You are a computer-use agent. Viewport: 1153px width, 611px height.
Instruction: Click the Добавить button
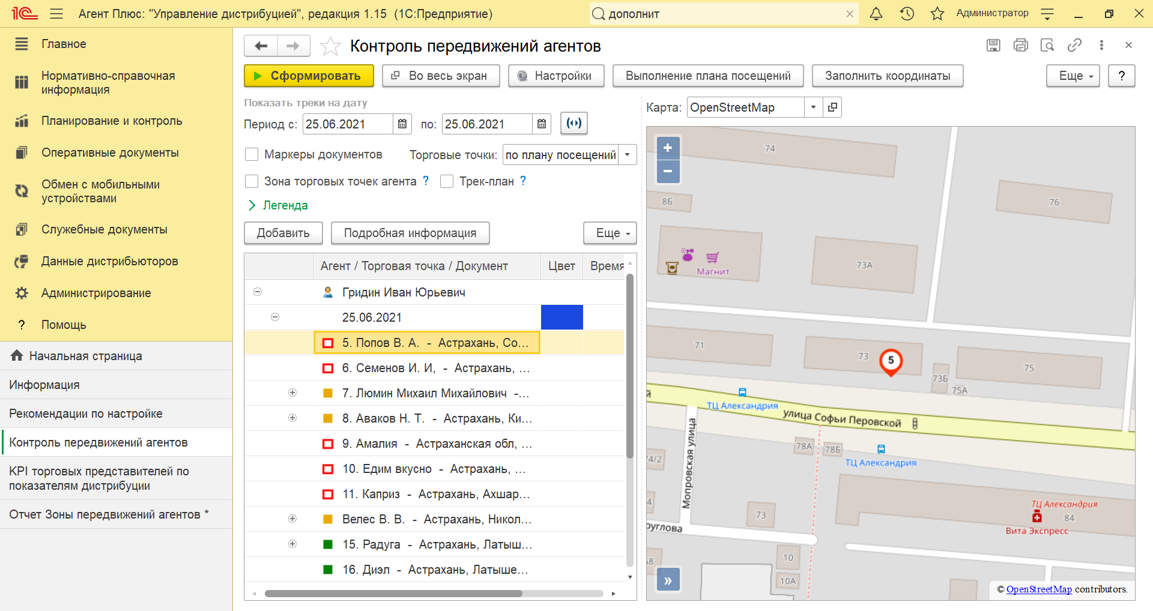283,233
